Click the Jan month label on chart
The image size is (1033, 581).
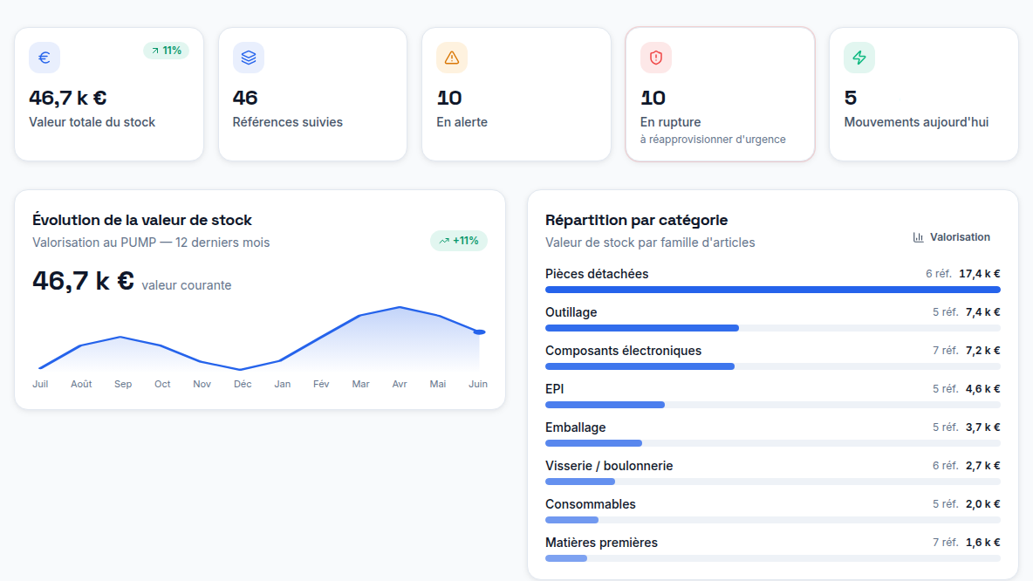coord(282,384)
